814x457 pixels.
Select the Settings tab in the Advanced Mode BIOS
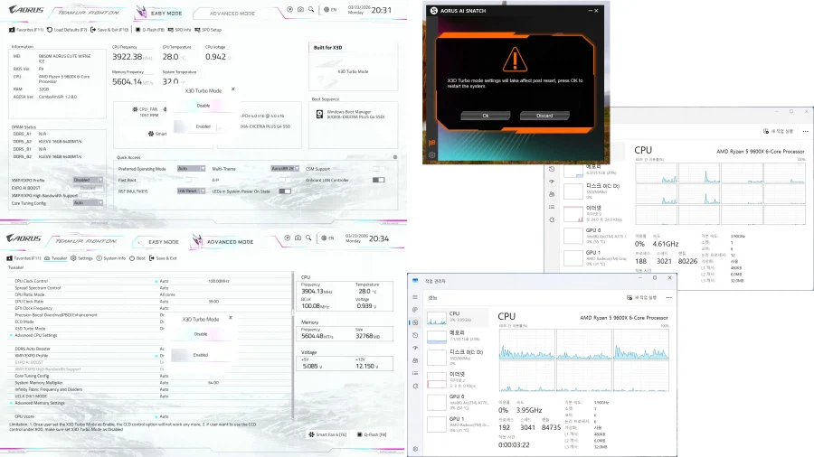point(81,258)
